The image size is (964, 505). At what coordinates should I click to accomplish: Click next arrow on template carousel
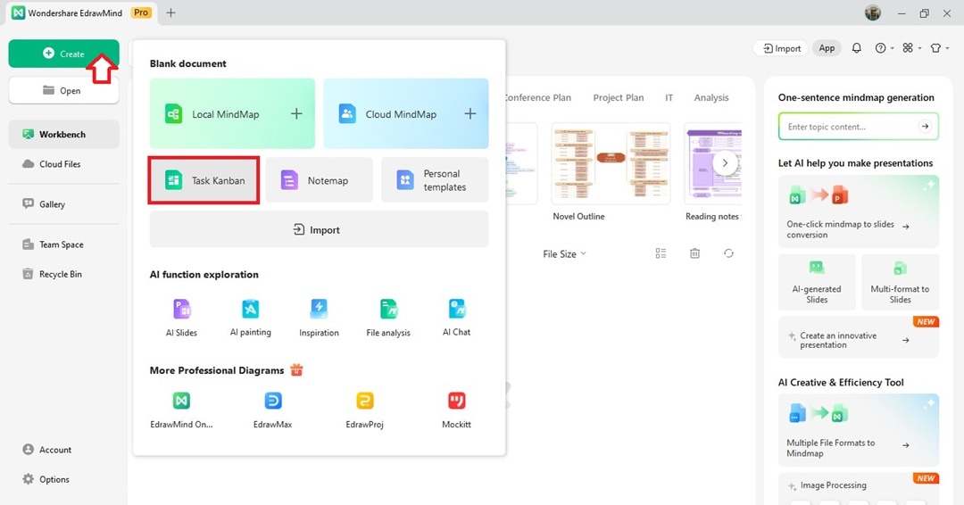tap(725, 162)
